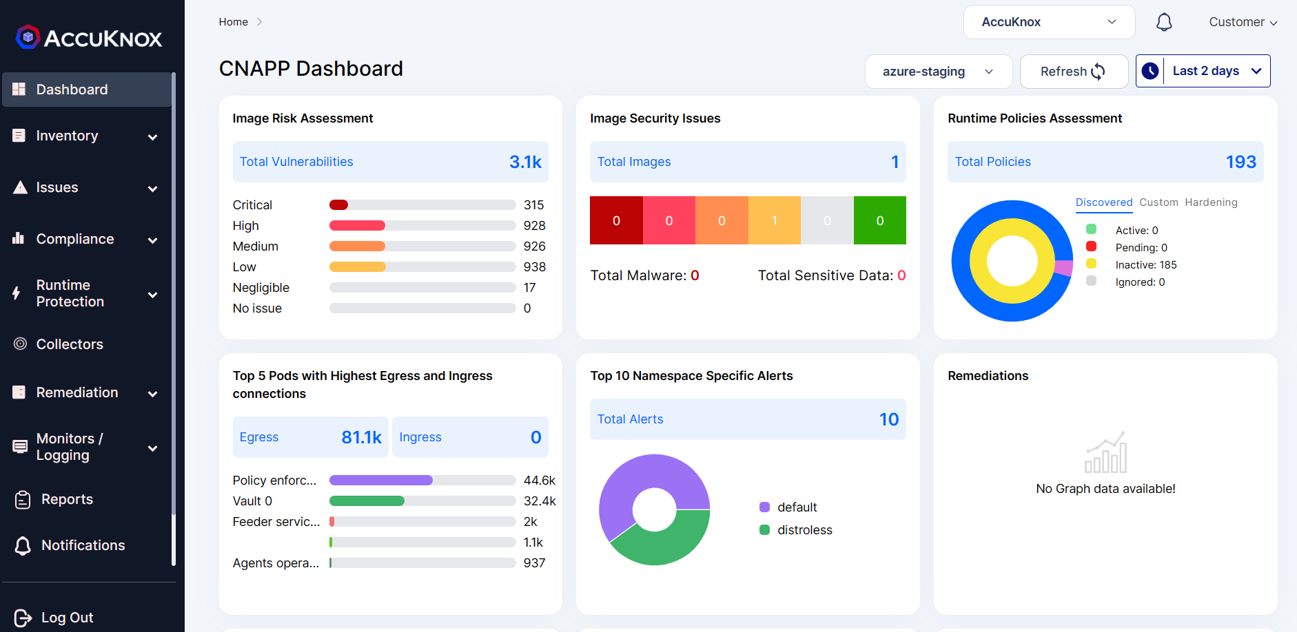Click the No Graph data chart icon
Viewport: 1297px width, 632px height.
tap(1105, 452)
